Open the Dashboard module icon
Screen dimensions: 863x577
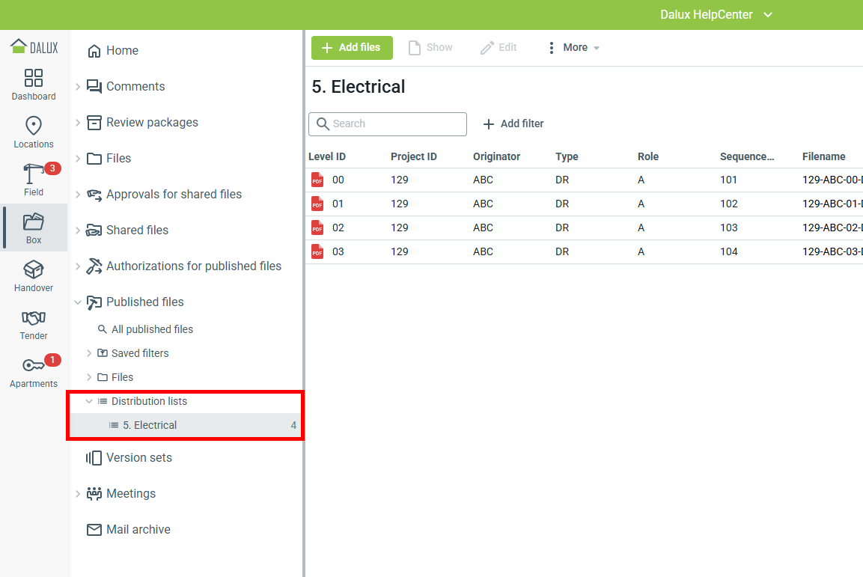pyautogui.click(x=34, y=78)
